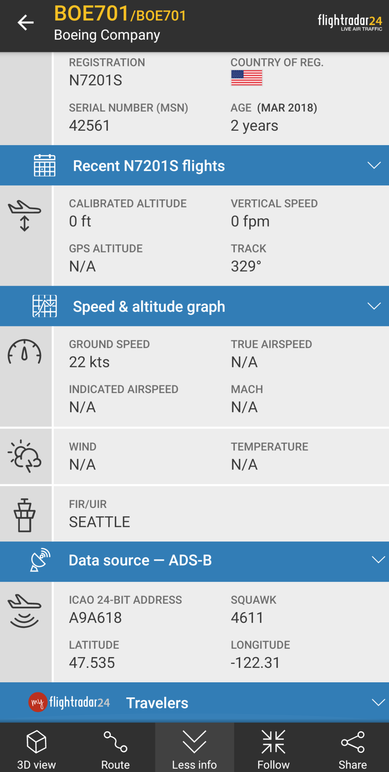Tap the ADS-B transponder airplane icon

tap(24, 611)
